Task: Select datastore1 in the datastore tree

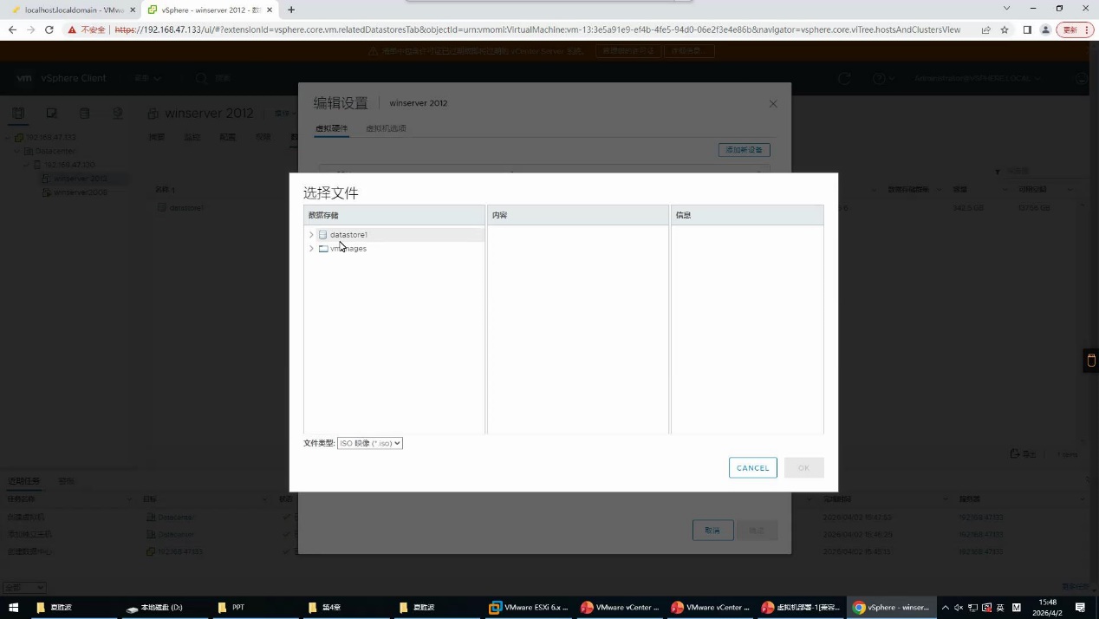Action: 348,235
